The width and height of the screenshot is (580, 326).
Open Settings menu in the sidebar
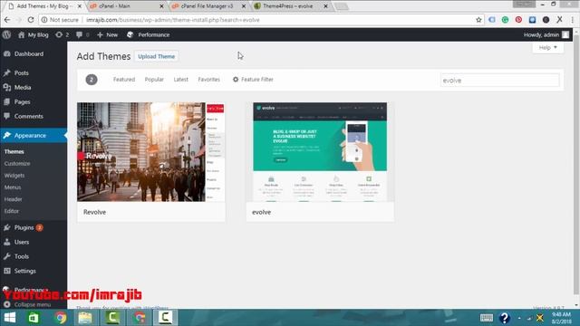coord(24,271)
